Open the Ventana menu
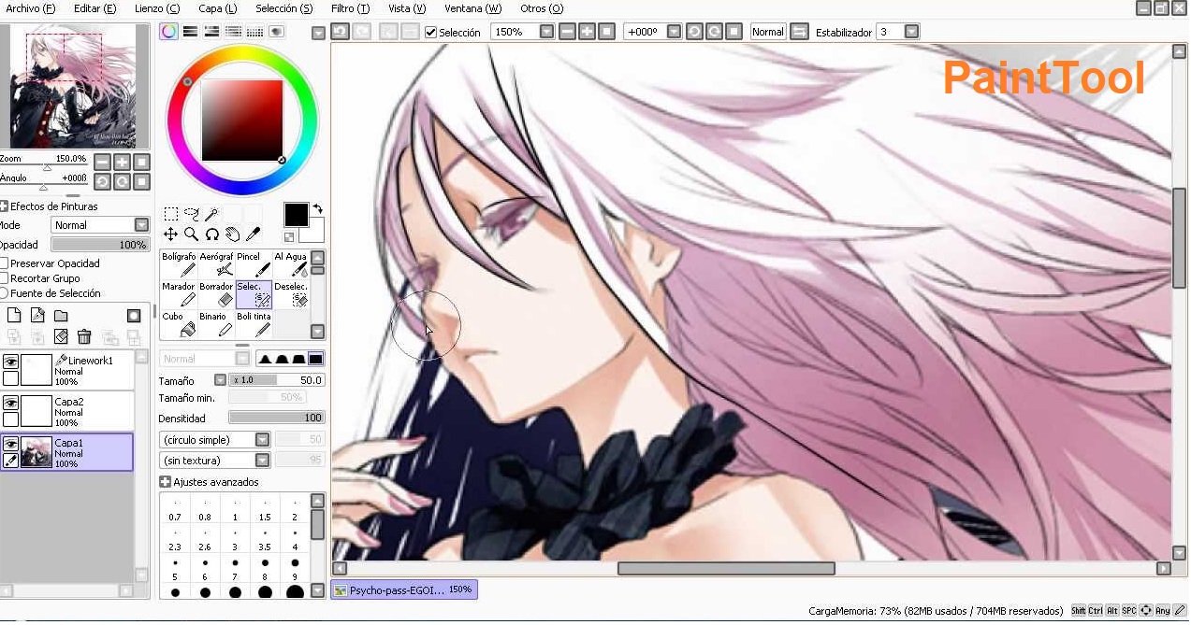The height and width of the screenshot is (625, 1191). pyautogui.click(x=473, y=8)
